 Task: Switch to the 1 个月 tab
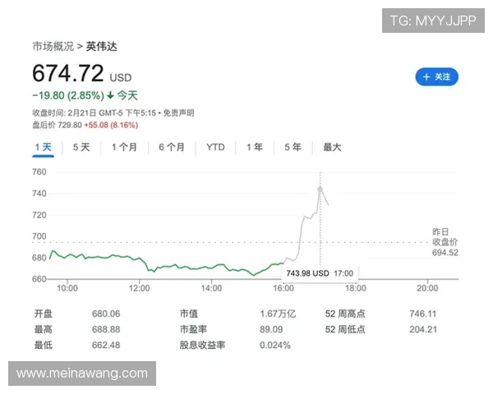tap(125, 147)
